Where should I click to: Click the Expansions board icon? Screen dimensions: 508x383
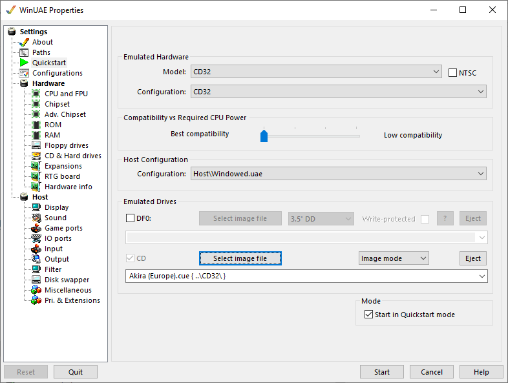[x=36, y=166]
